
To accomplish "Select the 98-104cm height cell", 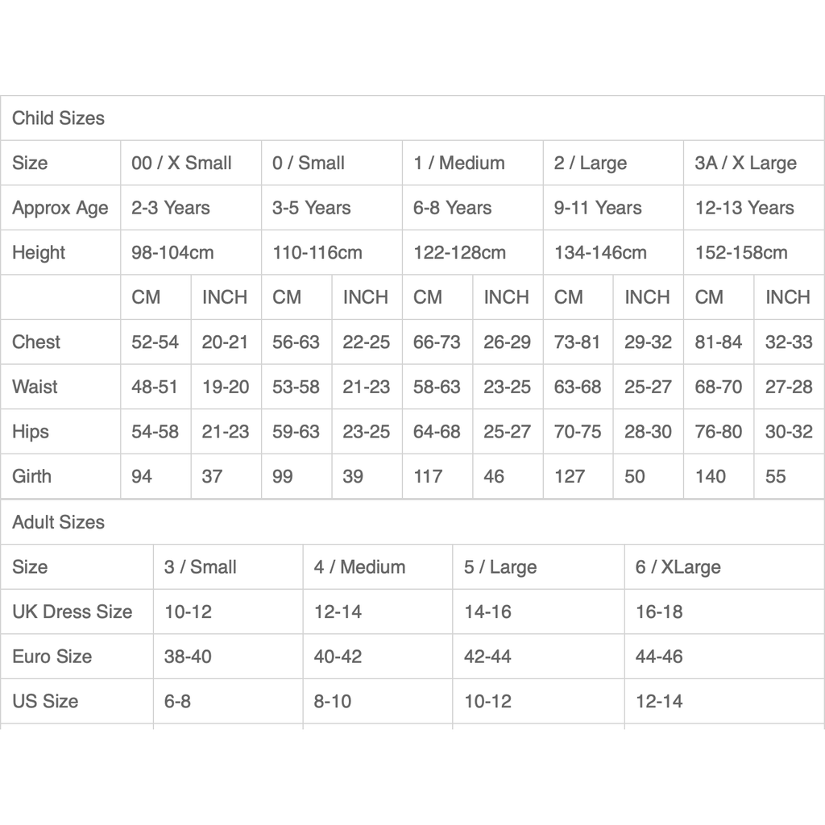I will pyautogui.click(x=172, y=253).
